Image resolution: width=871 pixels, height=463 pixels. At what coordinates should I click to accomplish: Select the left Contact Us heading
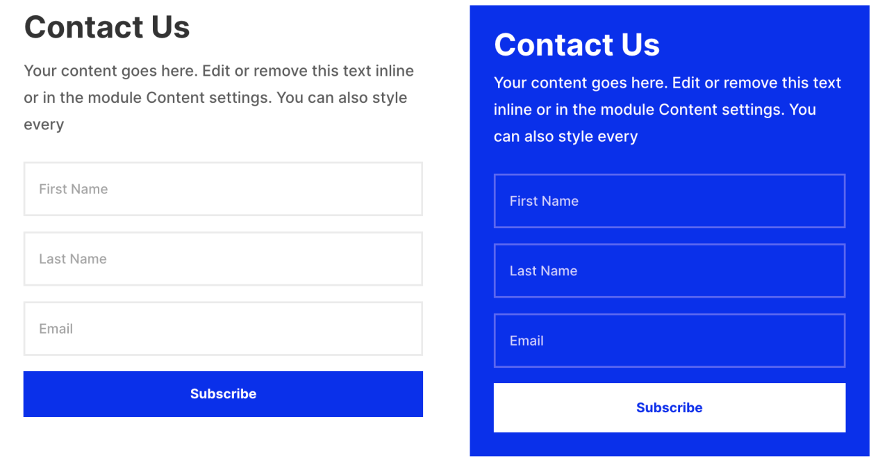pyautogui.click(x=107, y=27)
